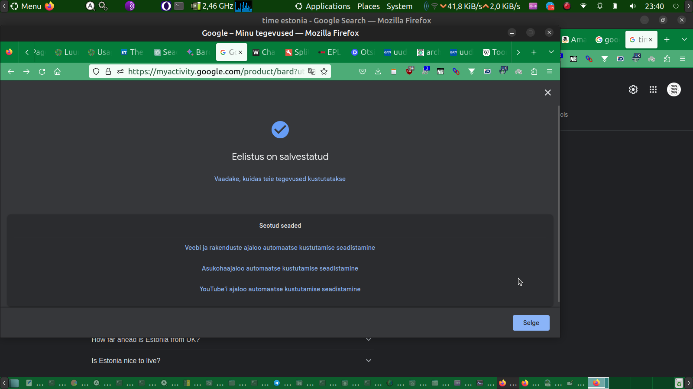The image size is (693, 389).
Task: Open the System menu in the top panel
Action: point(399,6)
